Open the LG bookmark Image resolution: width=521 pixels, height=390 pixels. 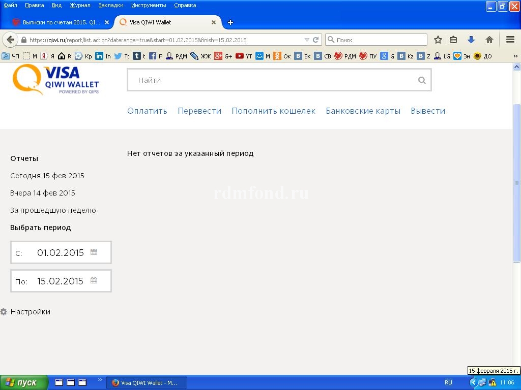coord(442,56)
